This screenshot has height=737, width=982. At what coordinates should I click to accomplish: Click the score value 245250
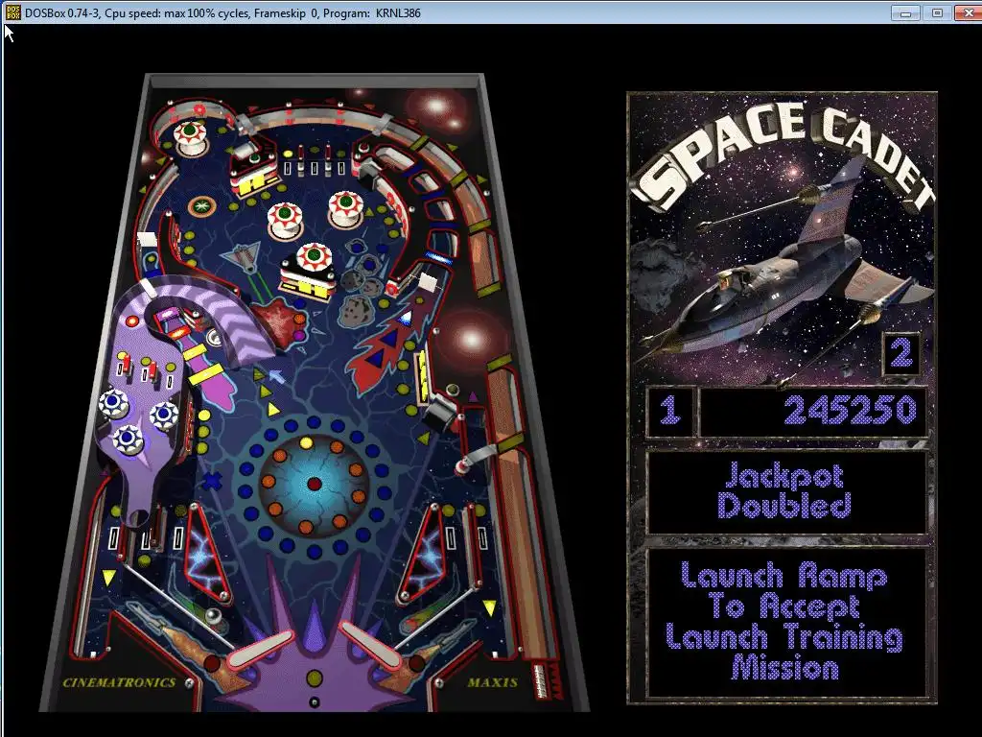click(x=850, y=411)
